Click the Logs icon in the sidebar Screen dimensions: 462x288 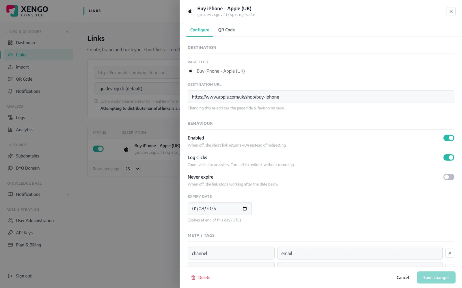(10, 118)
